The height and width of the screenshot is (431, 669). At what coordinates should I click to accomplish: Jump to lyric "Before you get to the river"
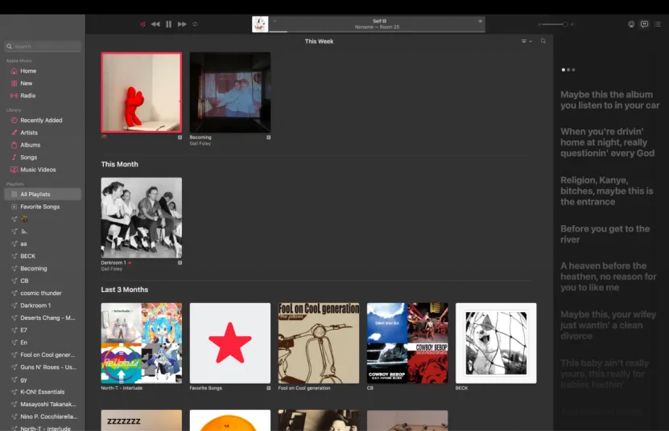[x=605, y=234]
